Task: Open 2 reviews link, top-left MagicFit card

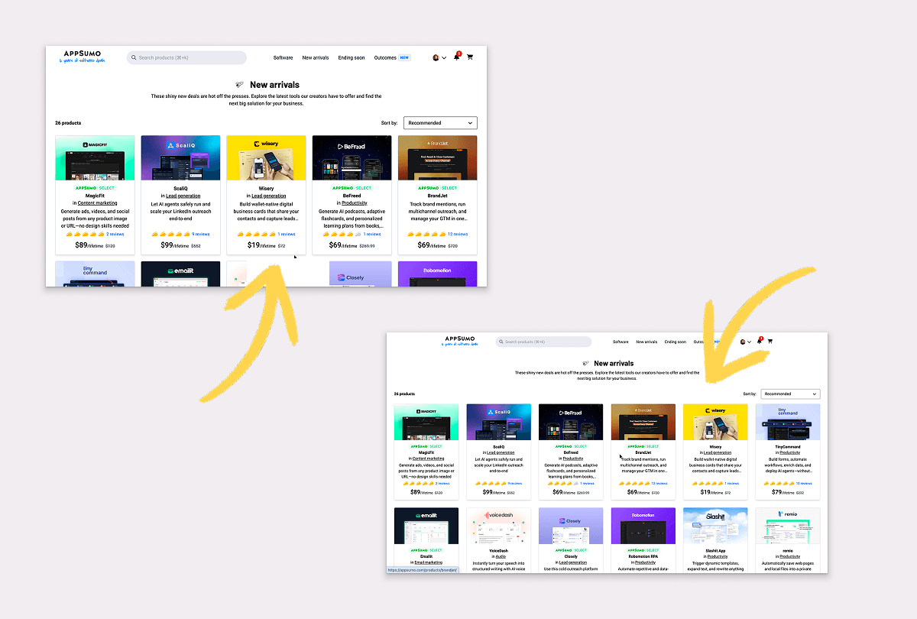Action: coord(115,235)
